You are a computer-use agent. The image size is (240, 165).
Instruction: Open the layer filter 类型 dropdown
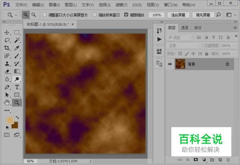point(179,38)
